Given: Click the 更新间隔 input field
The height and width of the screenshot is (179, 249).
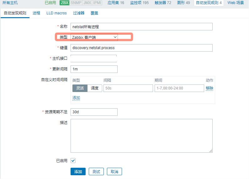Looking at the screenshot, I should point(94,69).
